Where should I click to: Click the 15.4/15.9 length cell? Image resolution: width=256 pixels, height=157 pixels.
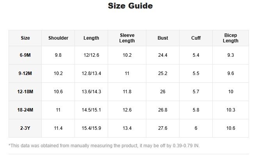click(x=91, y=128)
